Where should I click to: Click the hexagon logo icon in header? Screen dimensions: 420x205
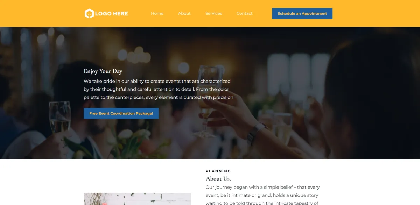(x=89, y=13)
